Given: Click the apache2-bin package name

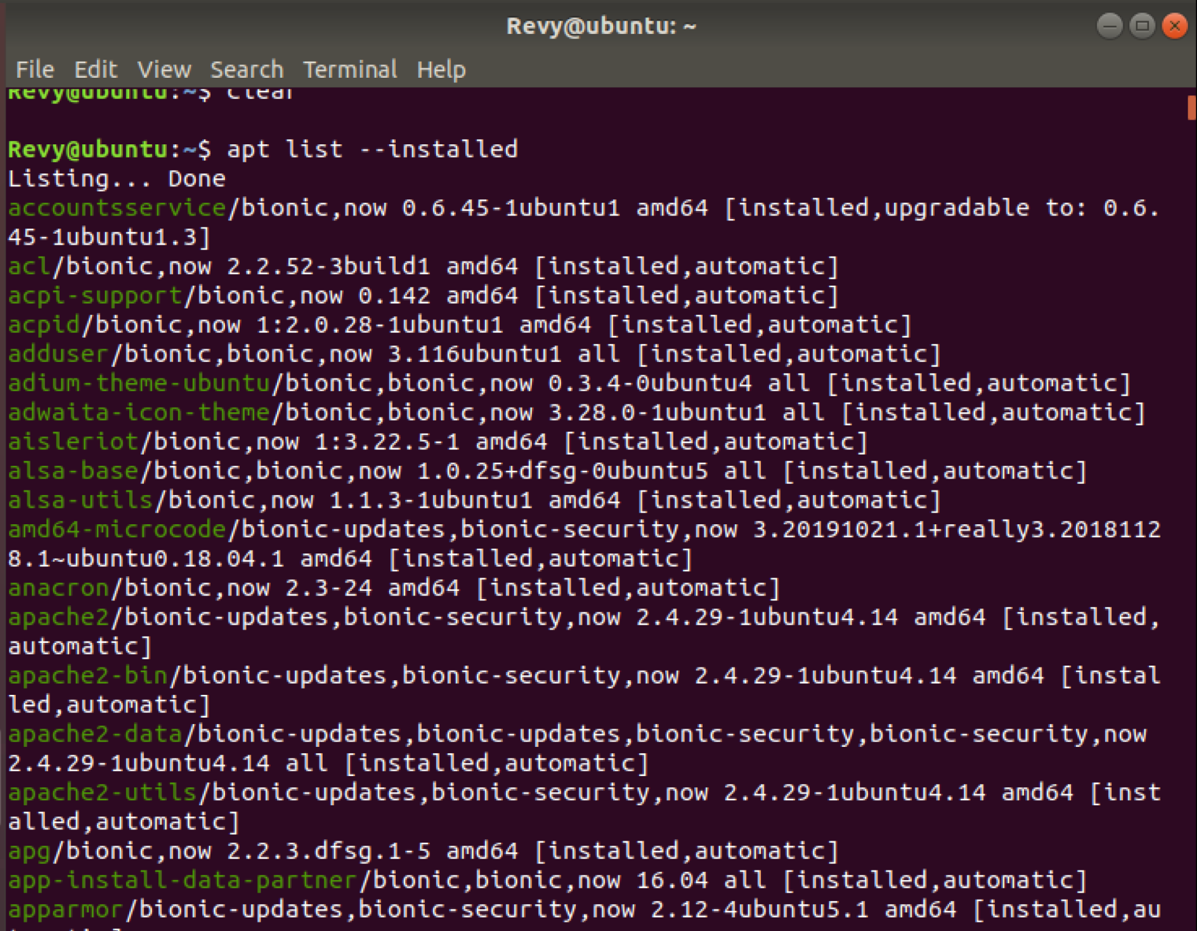Looking at the screenshot, I should (x=88, y=676).
